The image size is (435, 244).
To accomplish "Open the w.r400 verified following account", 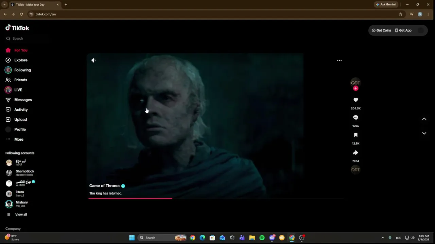I will [x=20, y=183].
